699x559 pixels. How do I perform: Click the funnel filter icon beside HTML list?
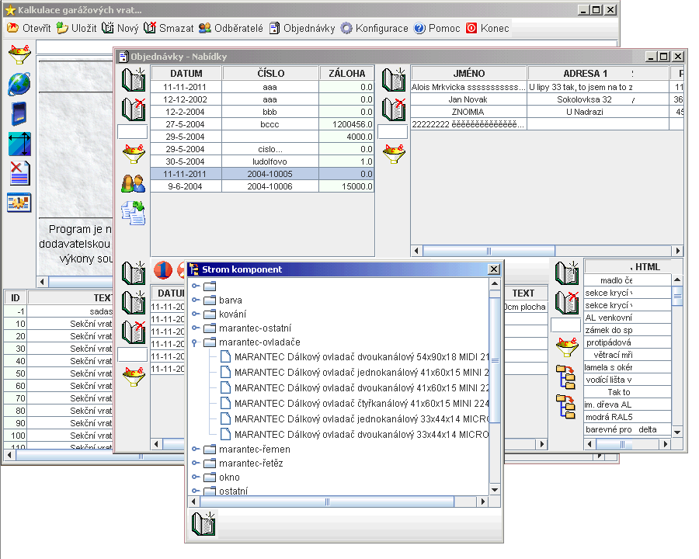(567, 347)
